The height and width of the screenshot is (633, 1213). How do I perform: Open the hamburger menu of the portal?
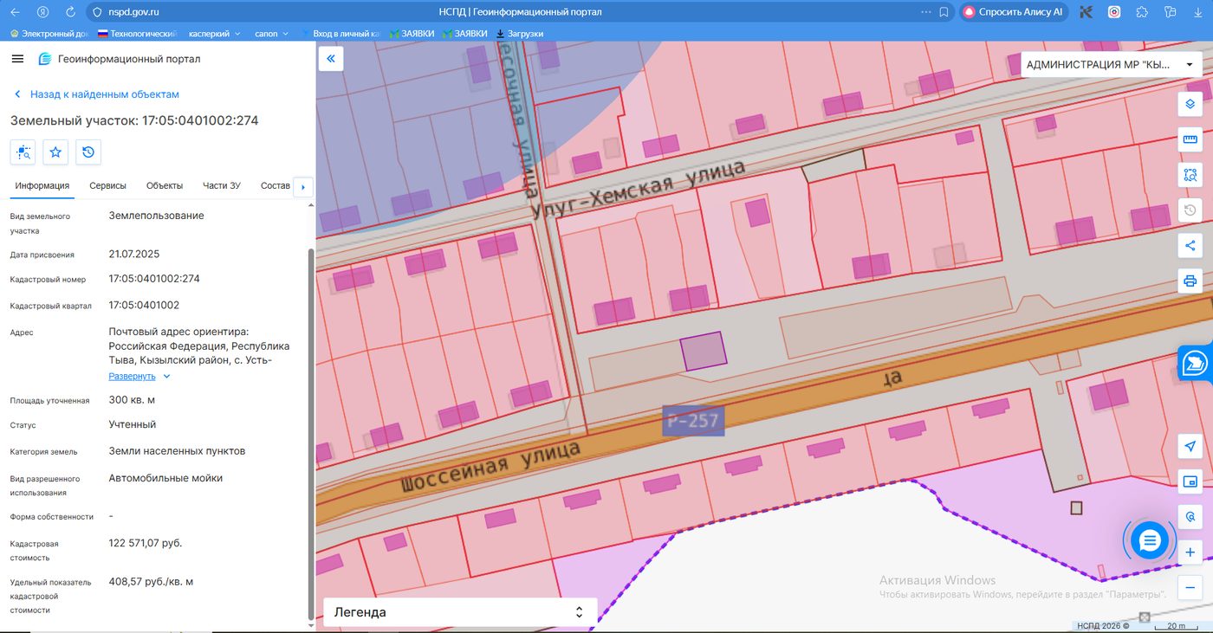[17, 59]
